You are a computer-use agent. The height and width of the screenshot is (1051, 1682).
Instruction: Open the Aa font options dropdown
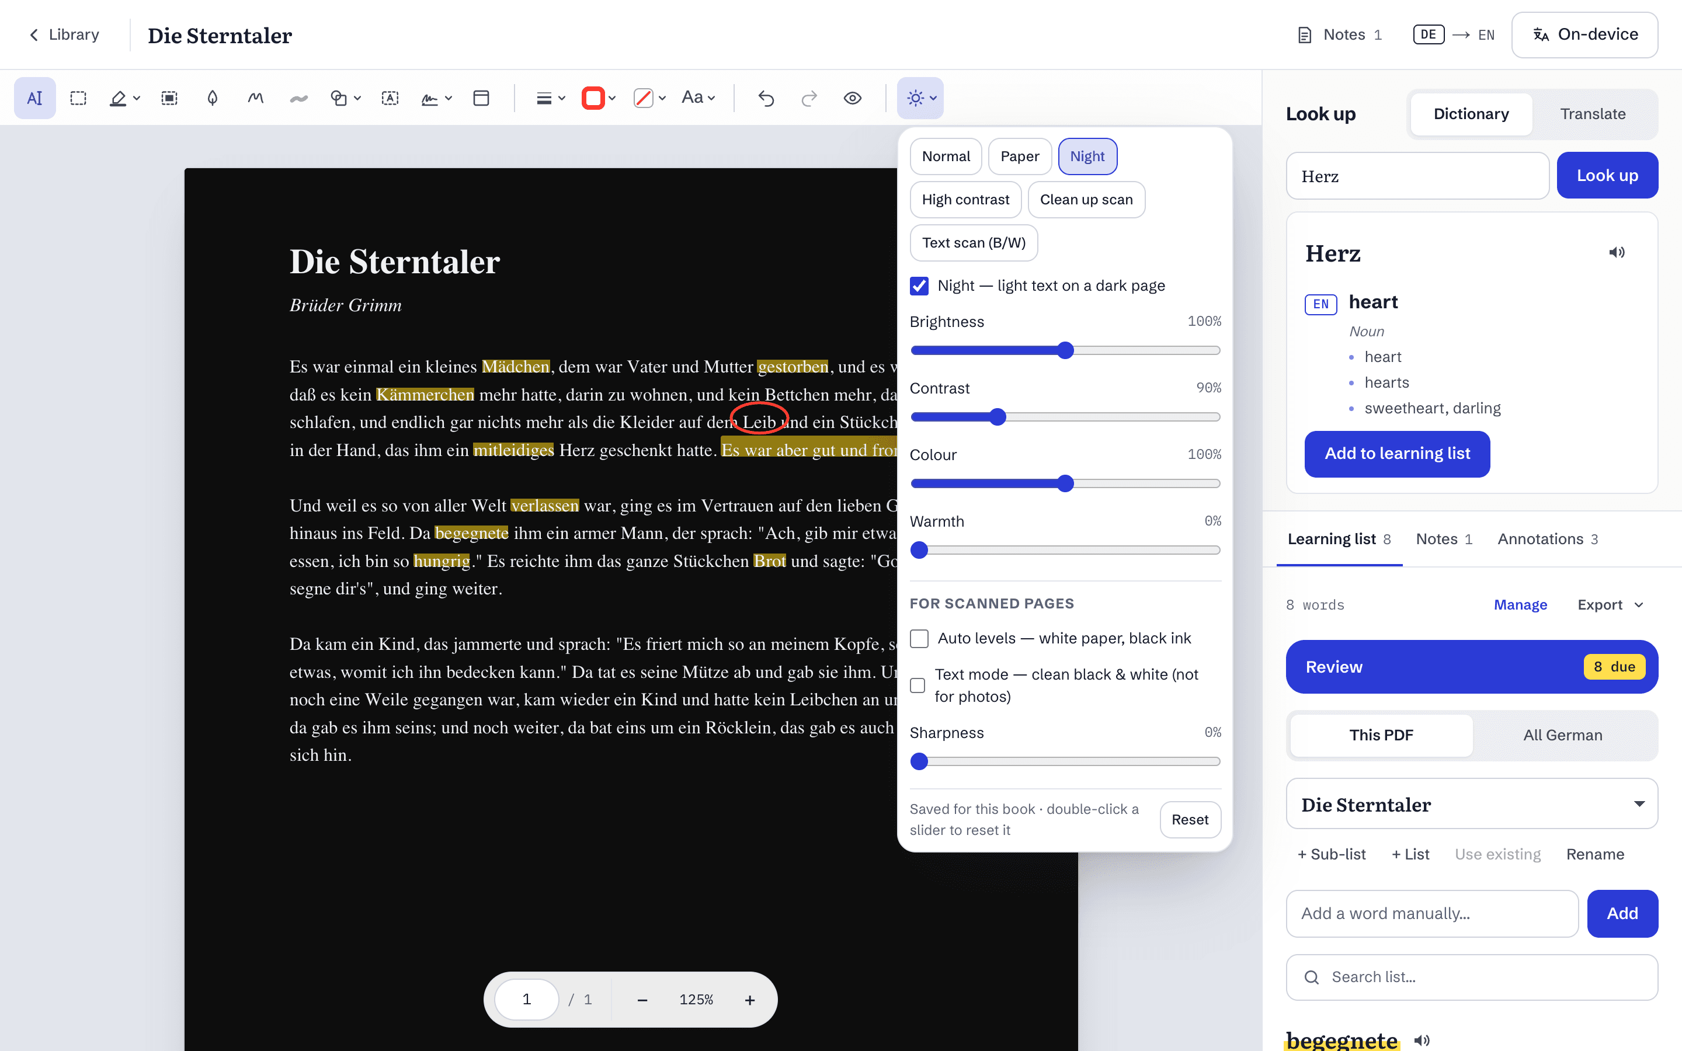(x=698, y=98)
